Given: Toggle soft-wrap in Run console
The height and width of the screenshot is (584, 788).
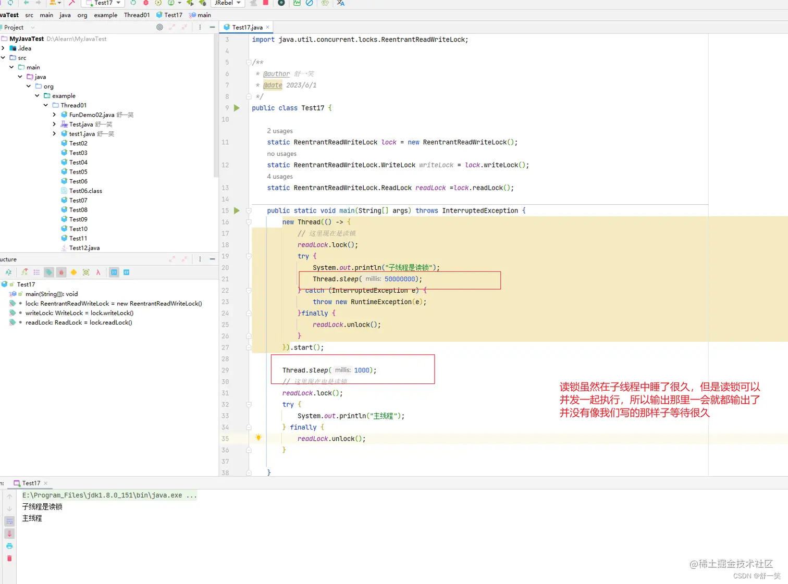Looking at the screenshot, I should [x=9, y=521].
